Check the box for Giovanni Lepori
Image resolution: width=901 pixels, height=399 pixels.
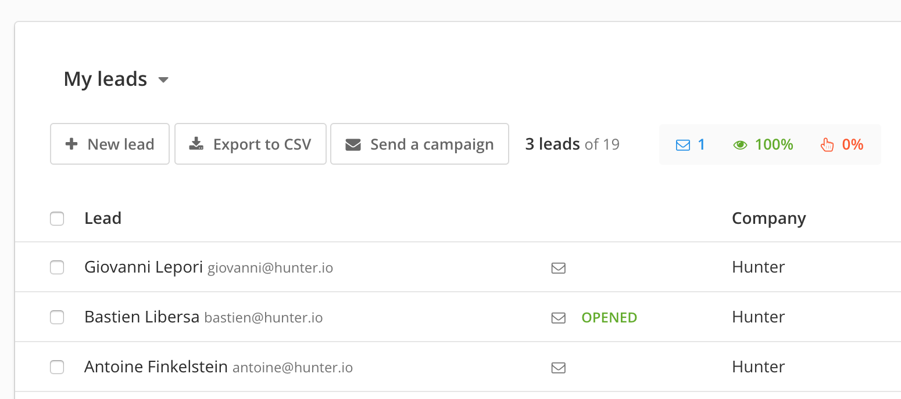pyautogui.click(x=57, y=267)
